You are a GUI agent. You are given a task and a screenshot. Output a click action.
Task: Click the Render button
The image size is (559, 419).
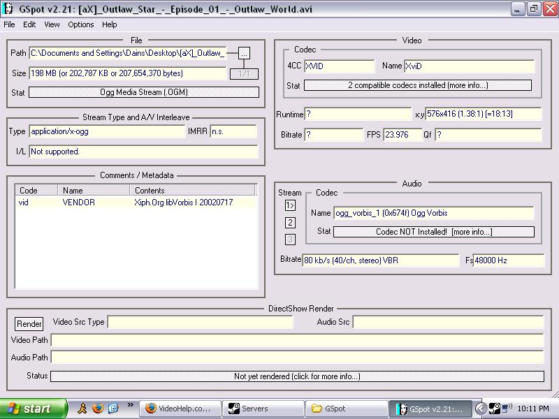(29, 324)
